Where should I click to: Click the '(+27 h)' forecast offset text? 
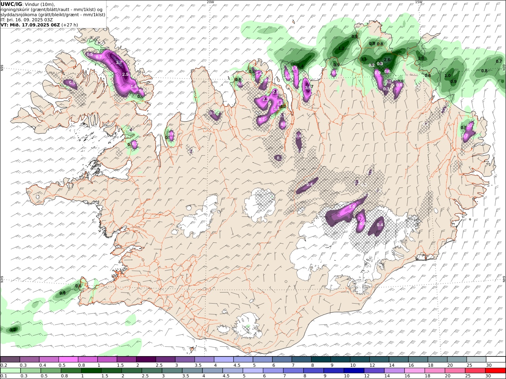(x=70, y=25)
